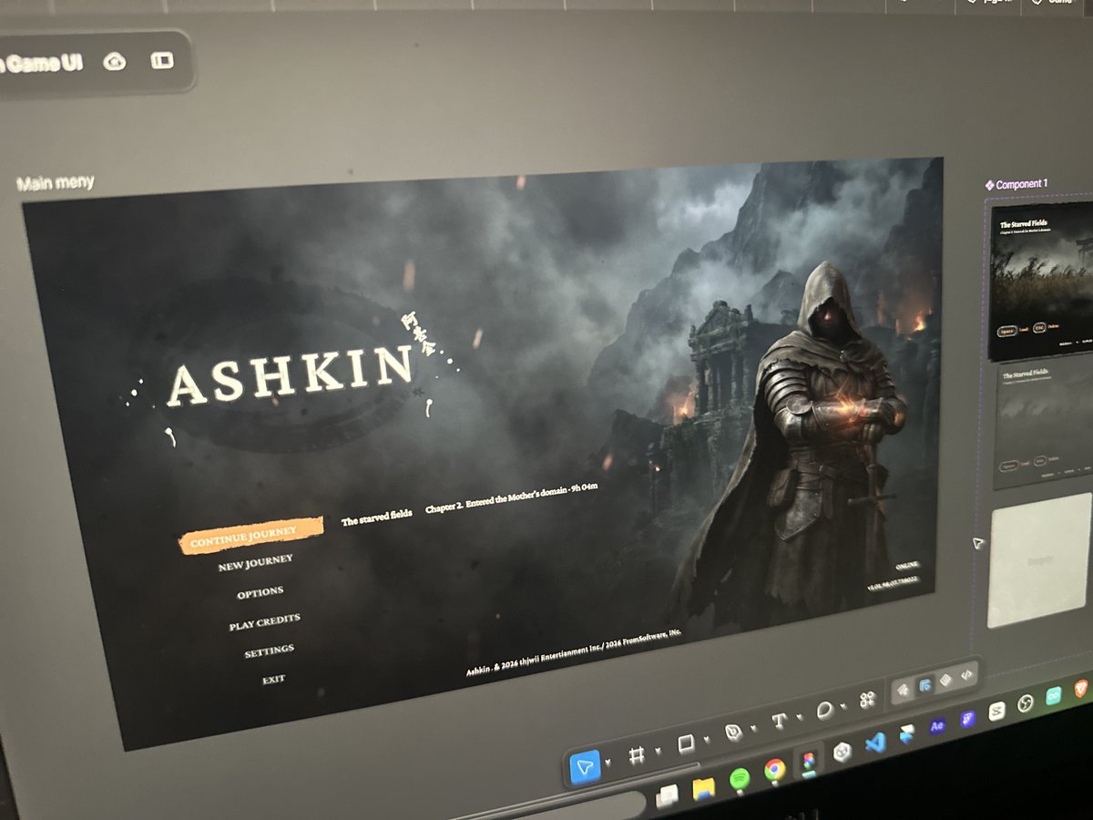Open the Actions (components) tool
The height and width of the screenshot is (820, 1093).
coord(867,699)
